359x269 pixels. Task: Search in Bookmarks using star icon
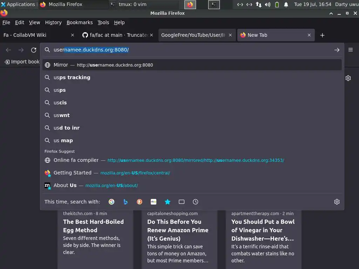[x=168, y=202]
